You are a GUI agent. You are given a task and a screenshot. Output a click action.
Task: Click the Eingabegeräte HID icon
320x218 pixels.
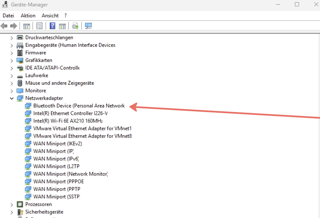click(20, 45)
